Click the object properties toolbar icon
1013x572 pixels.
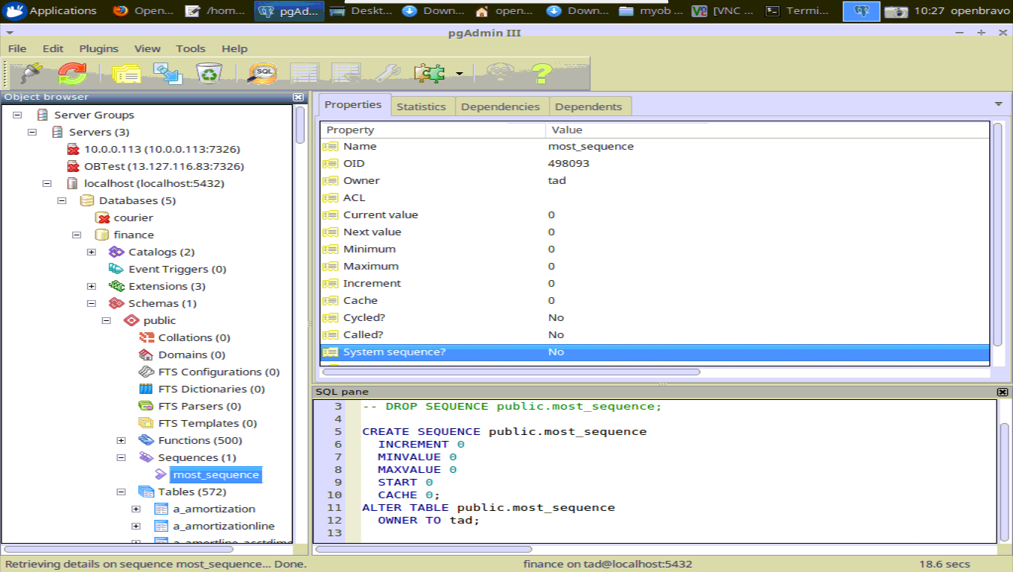point(127,73)
